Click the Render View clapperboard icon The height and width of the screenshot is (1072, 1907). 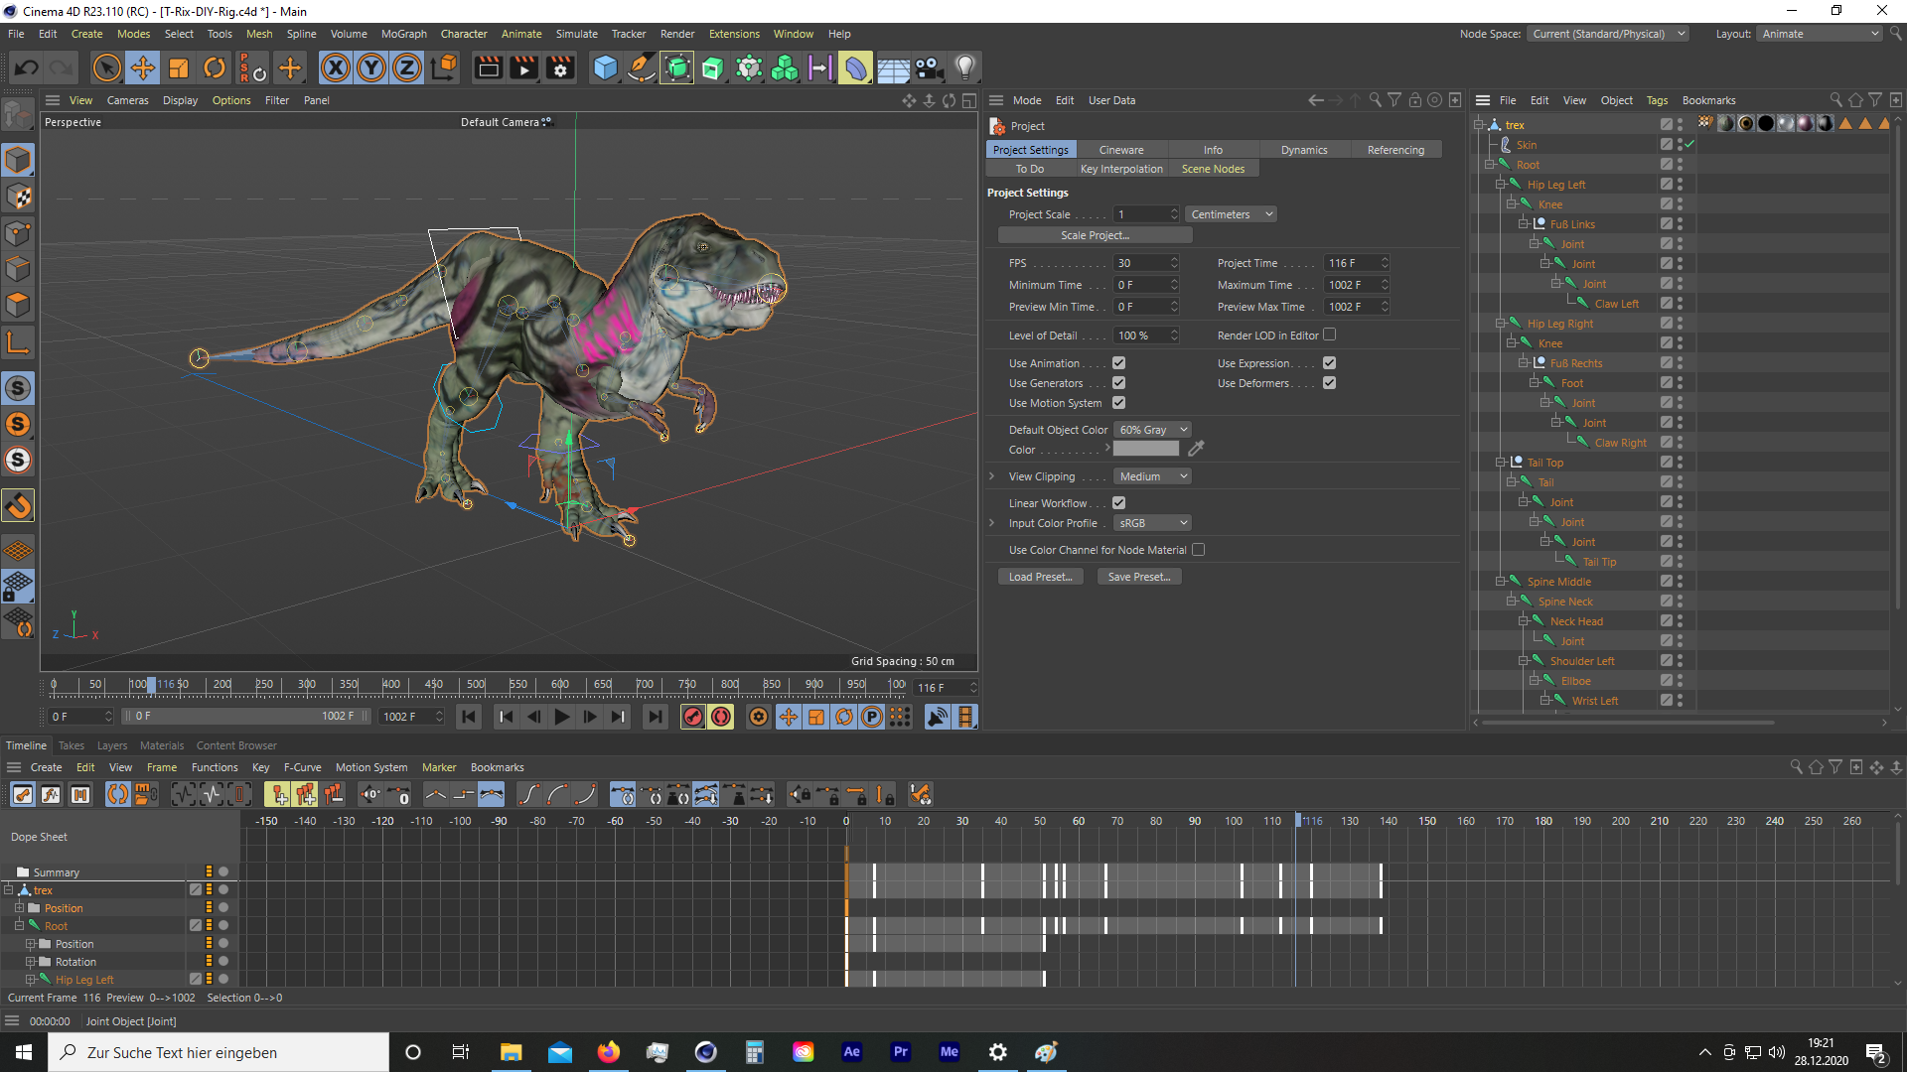coord(489,68)
